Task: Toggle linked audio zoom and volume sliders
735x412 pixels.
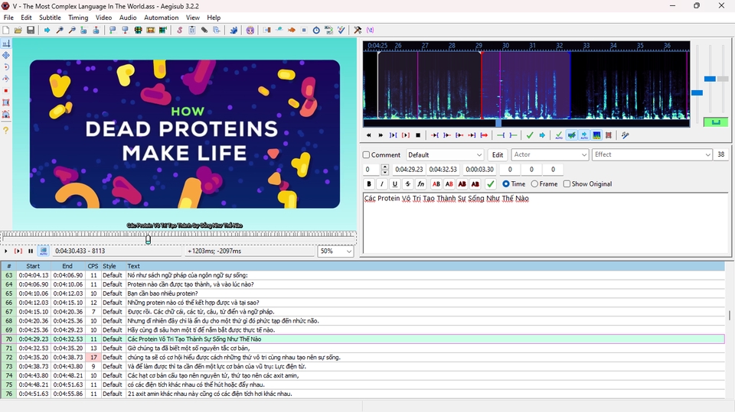Action: (716, 122)
